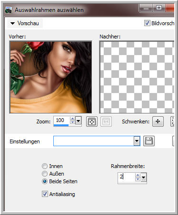The image size is (178, 215).
Task: Toggle the Bildvorschau checkbox
Action: [147, 23]
